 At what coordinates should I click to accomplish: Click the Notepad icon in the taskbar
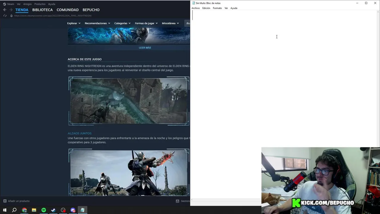pyautogui.click(x=83, y=210)
